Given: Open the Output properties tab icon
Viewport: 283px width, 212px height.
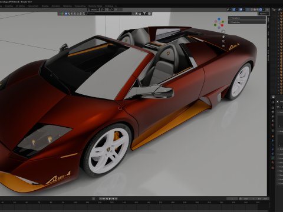Looking at the screenshot, I should click(273, 112).
